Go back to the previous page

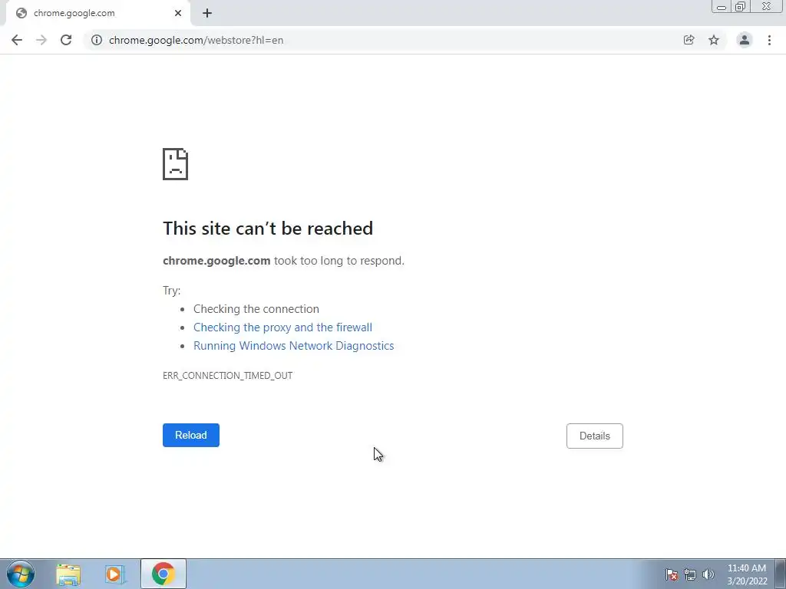pyautogui.click(x=17, y=40)
